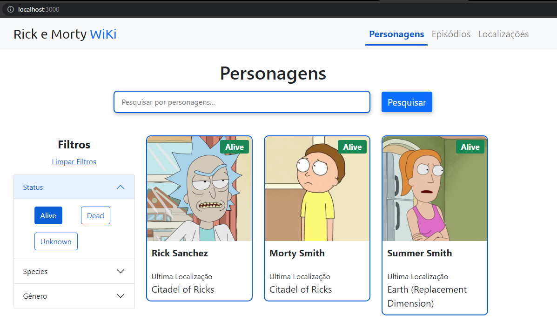Click Ultima Localização label on Morty Smith card
The width and height of the screenshot is (557, 321).
pyautogui.click(x=300, y=277)
